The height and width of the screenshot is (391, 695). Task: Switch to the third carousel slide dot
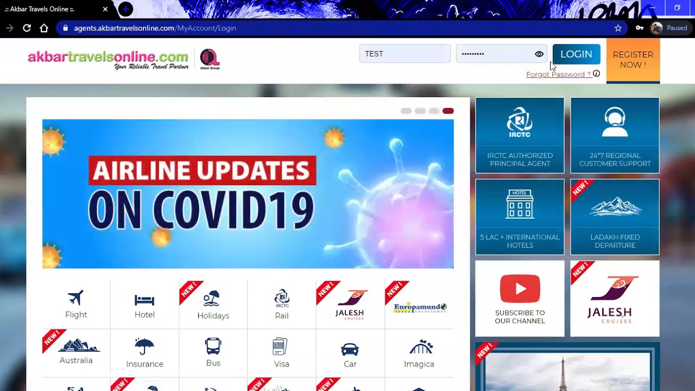(434, 111)
